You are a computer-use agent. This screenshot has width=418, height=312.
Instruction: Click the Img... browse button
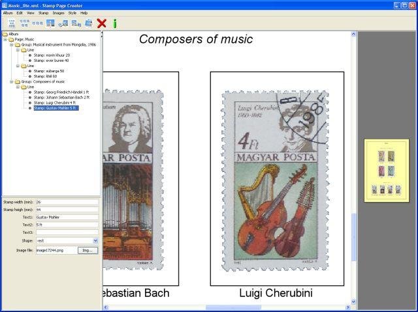coord(88,250)
